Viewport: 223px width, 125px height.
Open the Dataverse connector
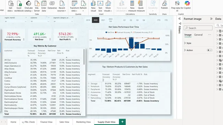tap(52, 5)
